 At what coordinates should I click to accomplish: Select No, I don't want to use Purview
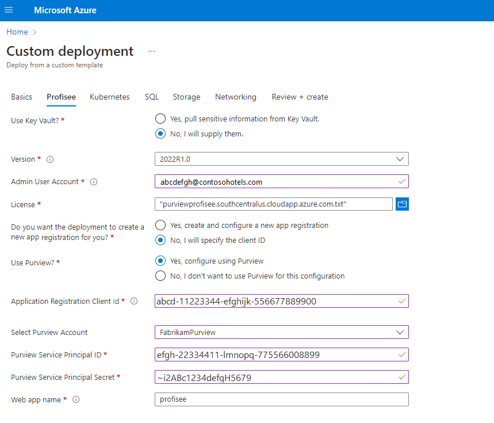click(160, 276)
